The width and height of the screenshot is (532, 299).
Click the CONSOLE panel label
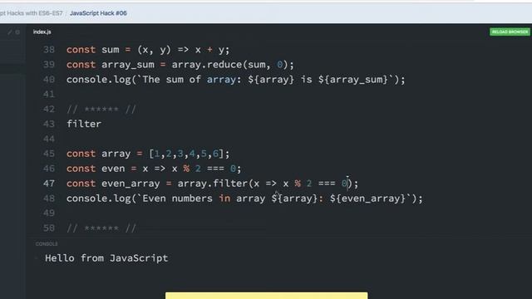(x=47, y=244)
